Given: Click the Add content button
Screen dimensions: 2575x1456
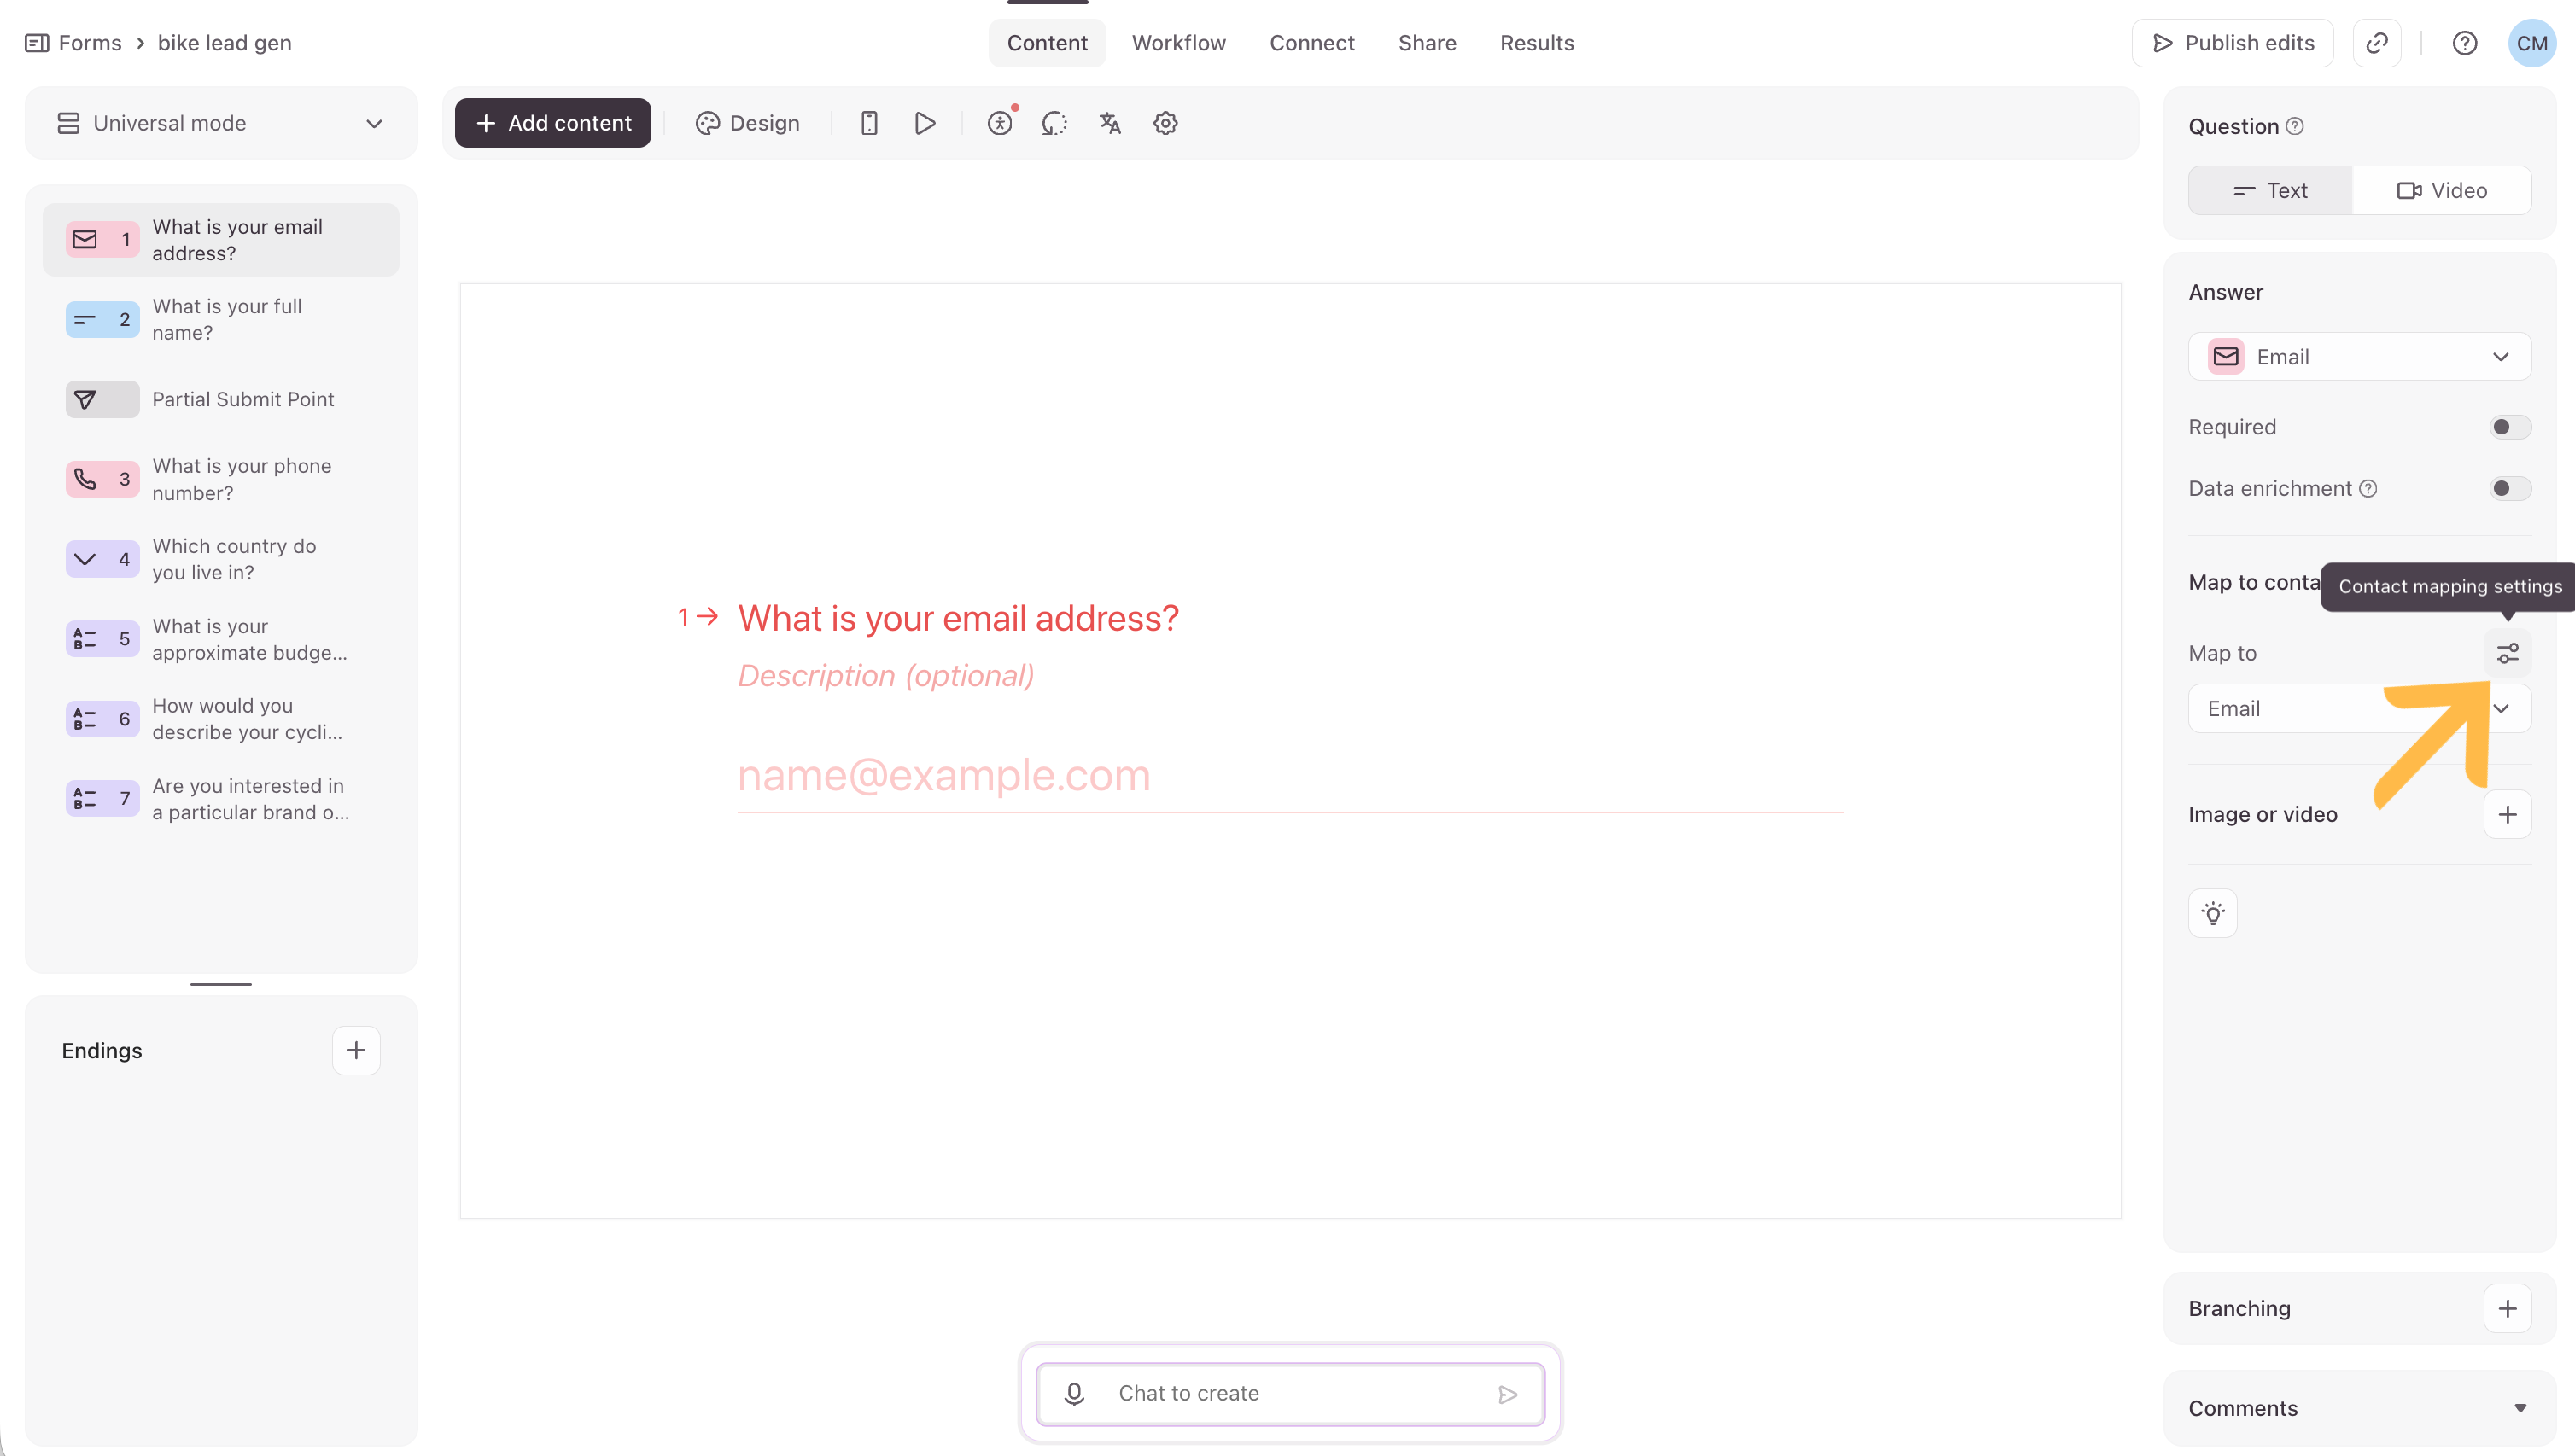Looking at the screenshot, I should [552, 123].
